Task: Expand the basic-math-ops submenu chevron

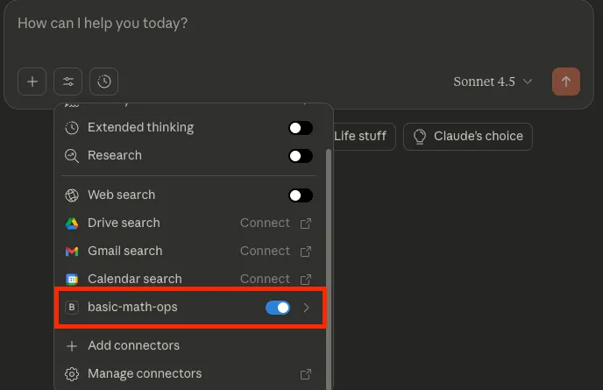Action: click(x=306, y=308)
